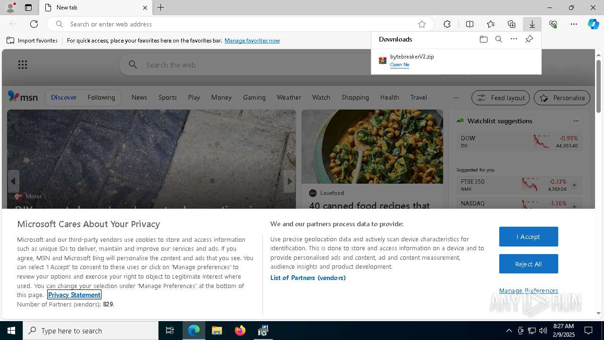Refresh the page
The height and width of the screenshot is (340, 604).
(x=34, y=24)
